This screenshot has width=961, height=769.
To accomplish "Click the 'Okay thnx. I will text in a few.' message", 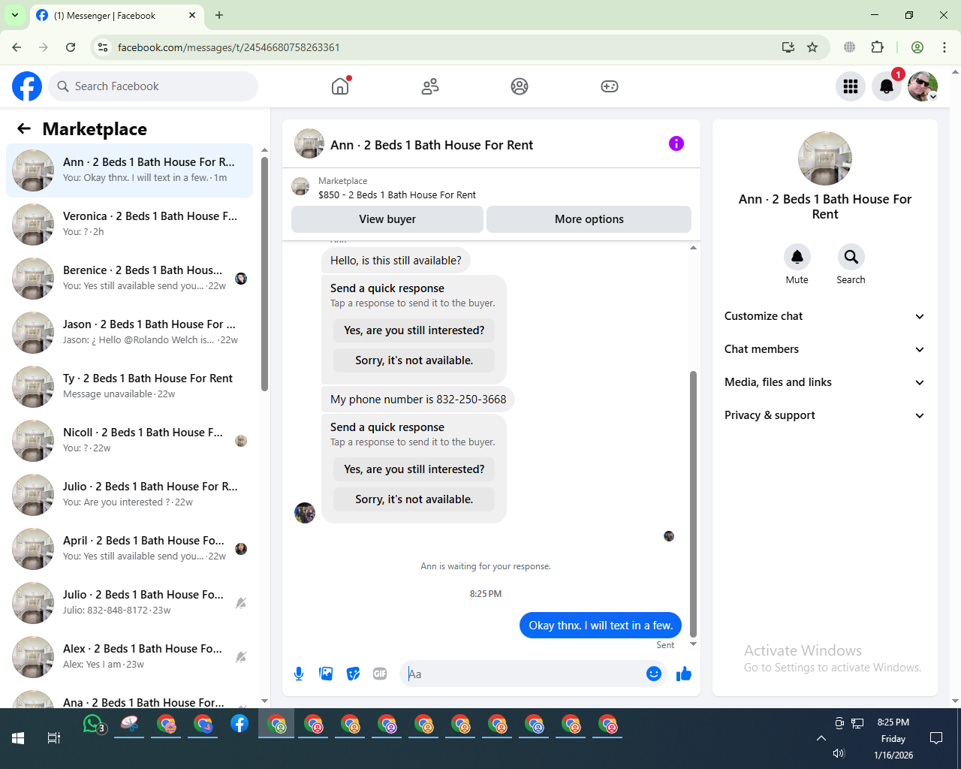I will [601, 626].
